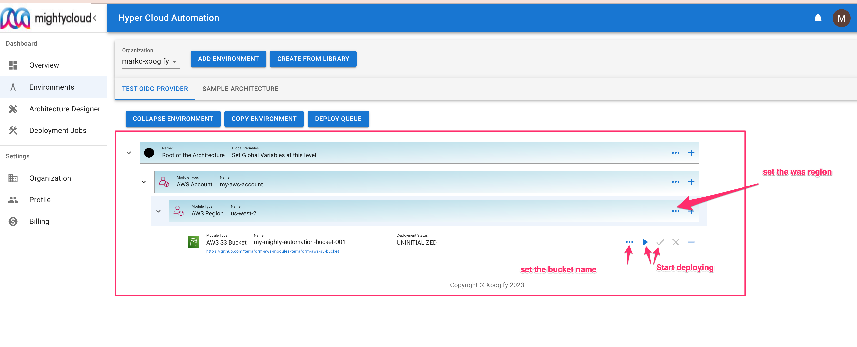Image resolution: width=857 pixels, height=347 pixels.
Task: Collapse the sidebar with the chevron arrow
Action: (95, 18)
